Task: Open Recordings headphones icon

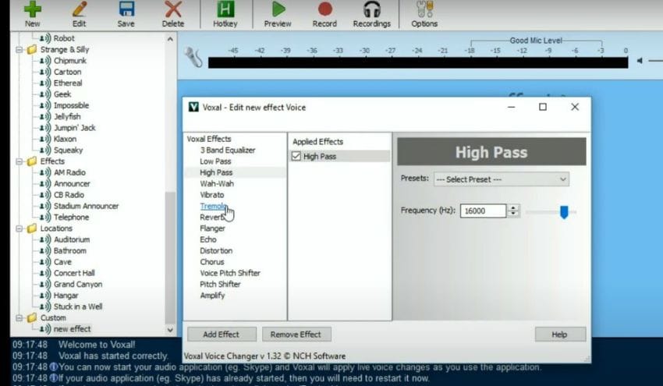Action: 371,9
